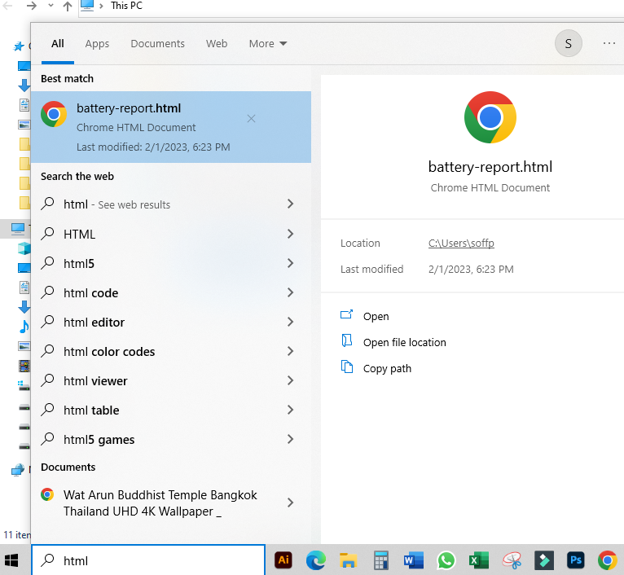The width and height of the screenshot is (624, 575).
Task: Expand arrow for 'html table' suggestion
Action: (291, 410)
